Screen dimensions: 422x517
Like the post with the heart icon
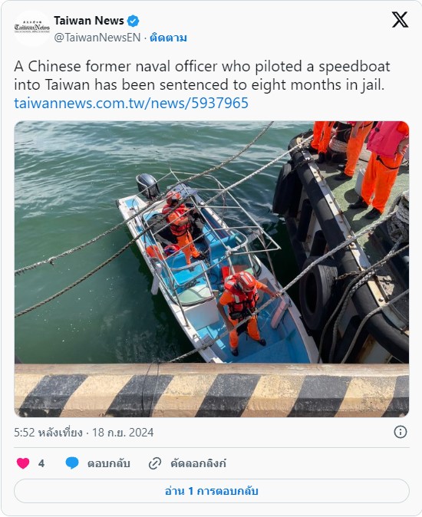(x=23, y=463)
